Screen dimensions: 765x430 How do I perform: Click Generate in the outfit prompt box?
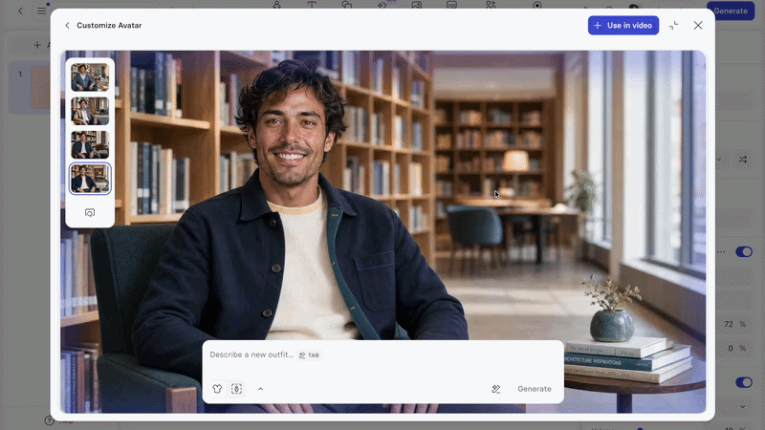pyautogui.click(x=535, y=389)
